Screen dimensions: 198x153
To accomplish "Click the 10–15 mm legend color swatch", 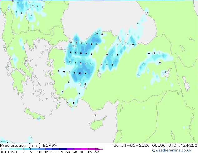I will [41, 149].
